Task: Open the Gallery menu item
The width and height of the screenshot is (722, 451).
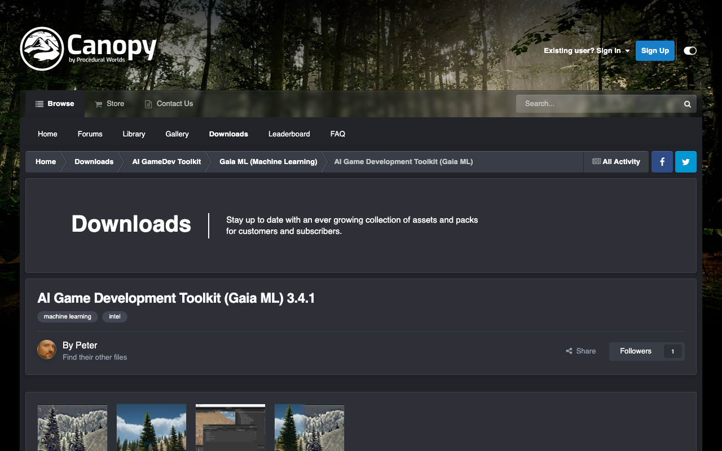Action: (x=177, y=134)
